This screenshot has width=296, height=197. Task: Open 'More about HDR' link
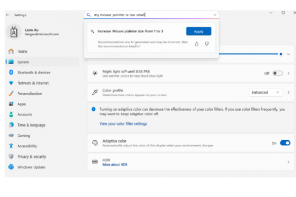[x=115, y=164]
